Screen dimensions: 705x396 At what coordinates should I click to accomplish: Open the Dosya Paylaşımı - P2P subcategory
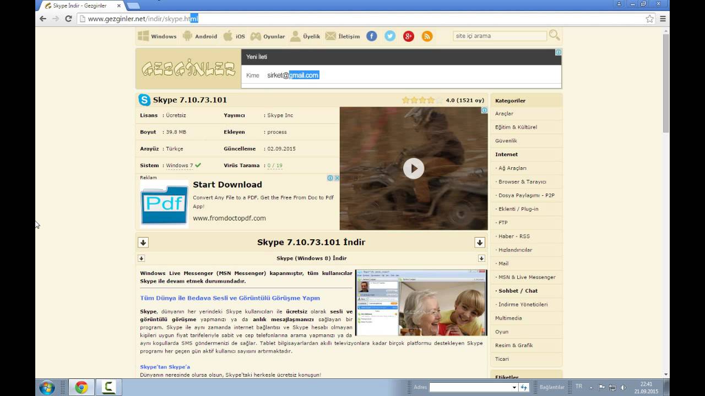pyautogui.click(x=526, y=195)
